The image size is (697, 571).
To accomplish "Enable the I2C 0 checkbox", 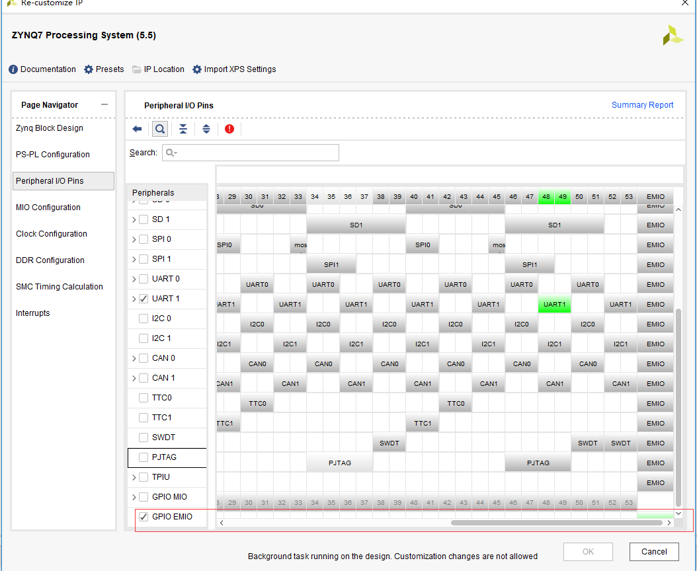I will point(143,319).
